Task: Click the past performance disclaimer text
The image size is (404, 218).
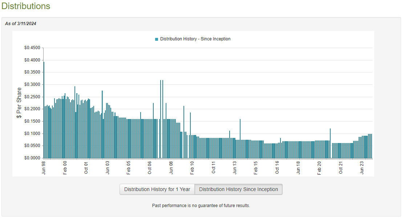Action: pyautogui.click(x=201, y=205)
